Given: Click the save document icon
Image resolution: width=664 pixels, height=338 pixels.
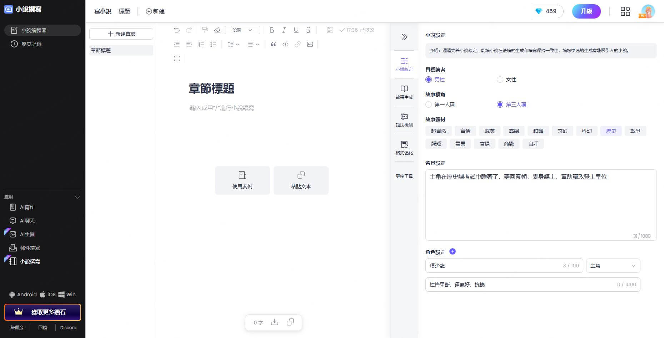Looking at the screenshot, I should (330, 30).
